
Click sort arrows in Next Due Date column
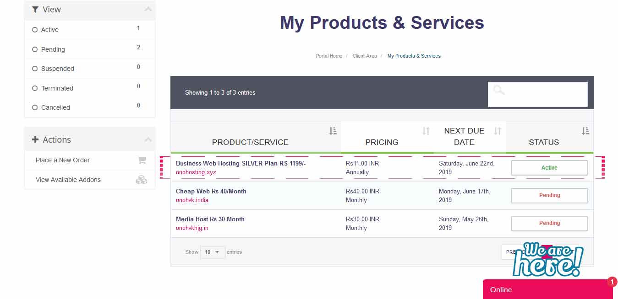(498, 131)
